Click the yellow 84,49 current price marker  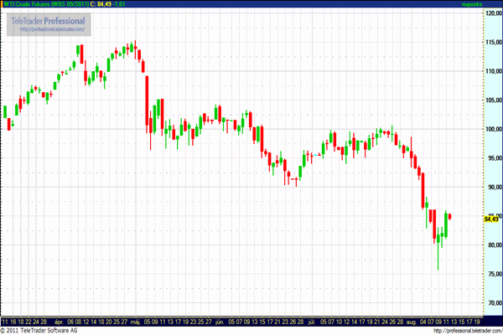(491, 219)
